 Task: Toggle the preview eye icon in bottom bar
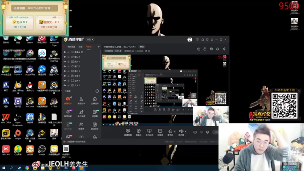(201, 132)
